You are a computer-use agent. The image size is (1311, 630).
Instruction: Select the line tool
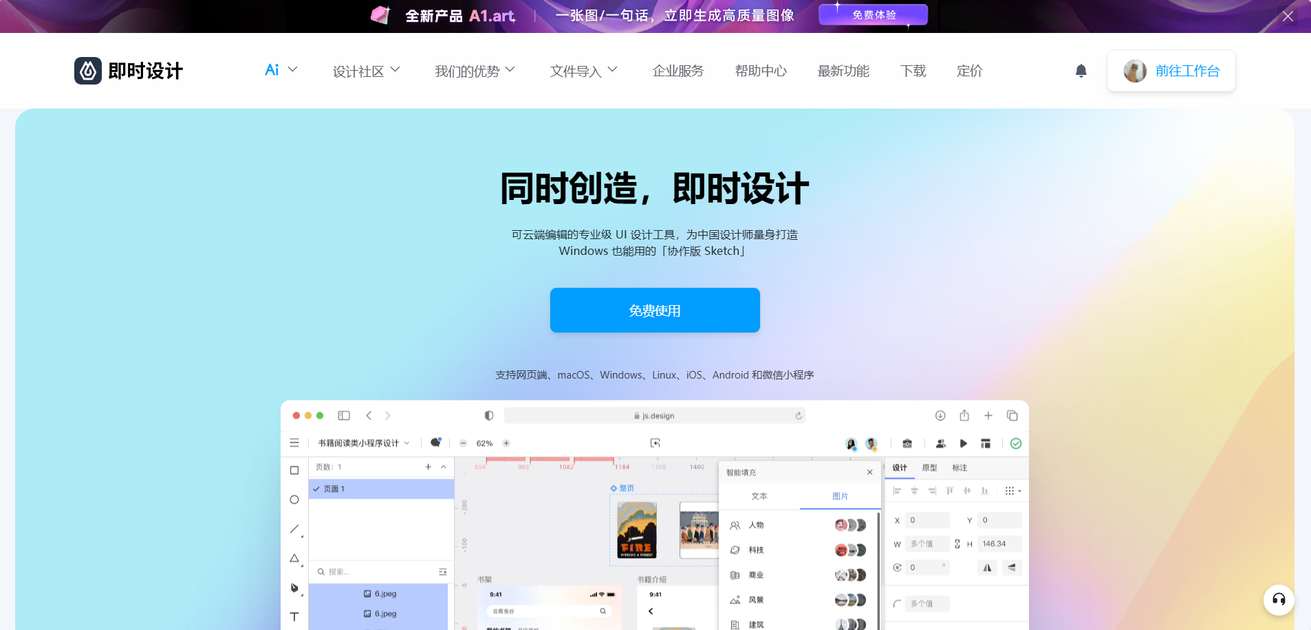coord(294,529)
